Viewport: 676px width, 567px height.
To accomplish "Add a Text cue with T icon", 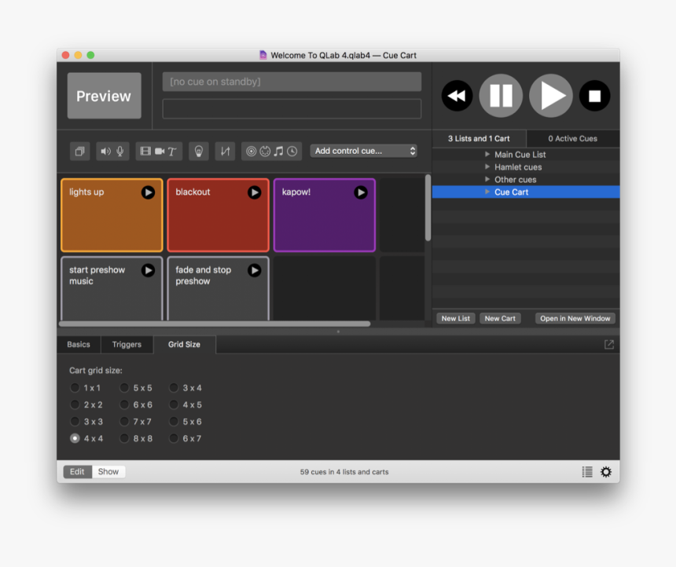I will [172, 152].
